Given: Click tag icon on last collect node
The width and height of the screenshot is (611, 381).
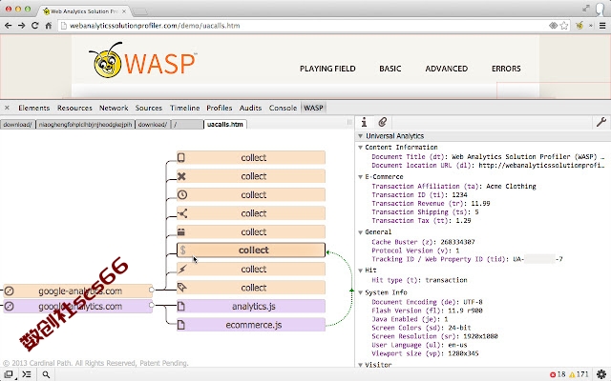Looking at the screenshot, I should [x=182, y=288].
